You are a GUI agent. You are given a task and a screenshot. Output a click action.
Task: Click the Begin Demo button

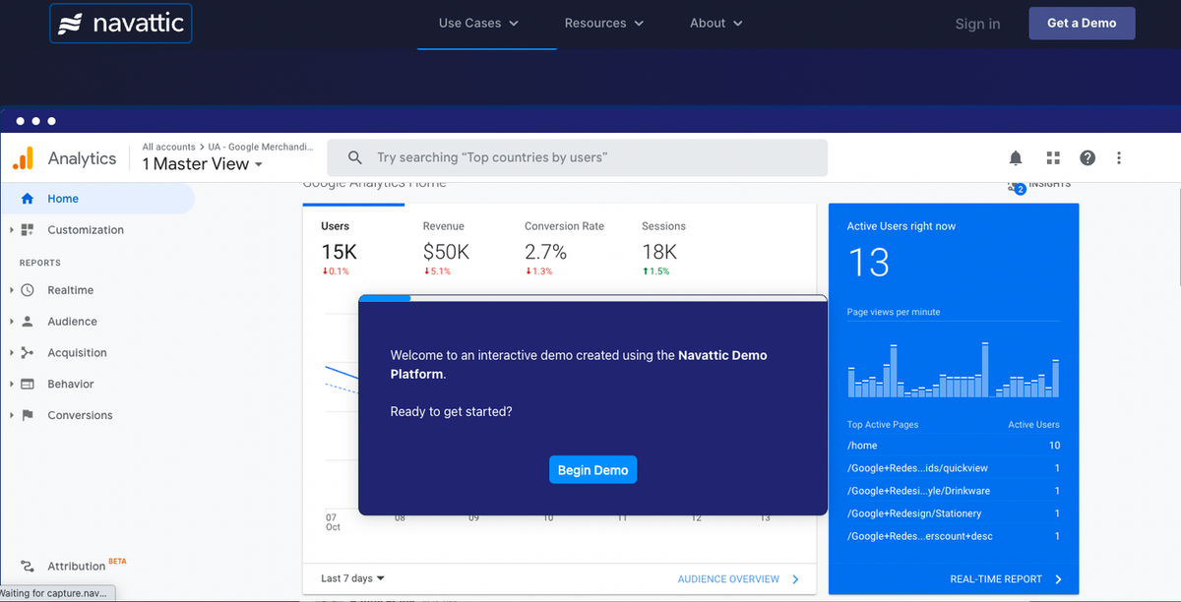(x=593, y=470)
